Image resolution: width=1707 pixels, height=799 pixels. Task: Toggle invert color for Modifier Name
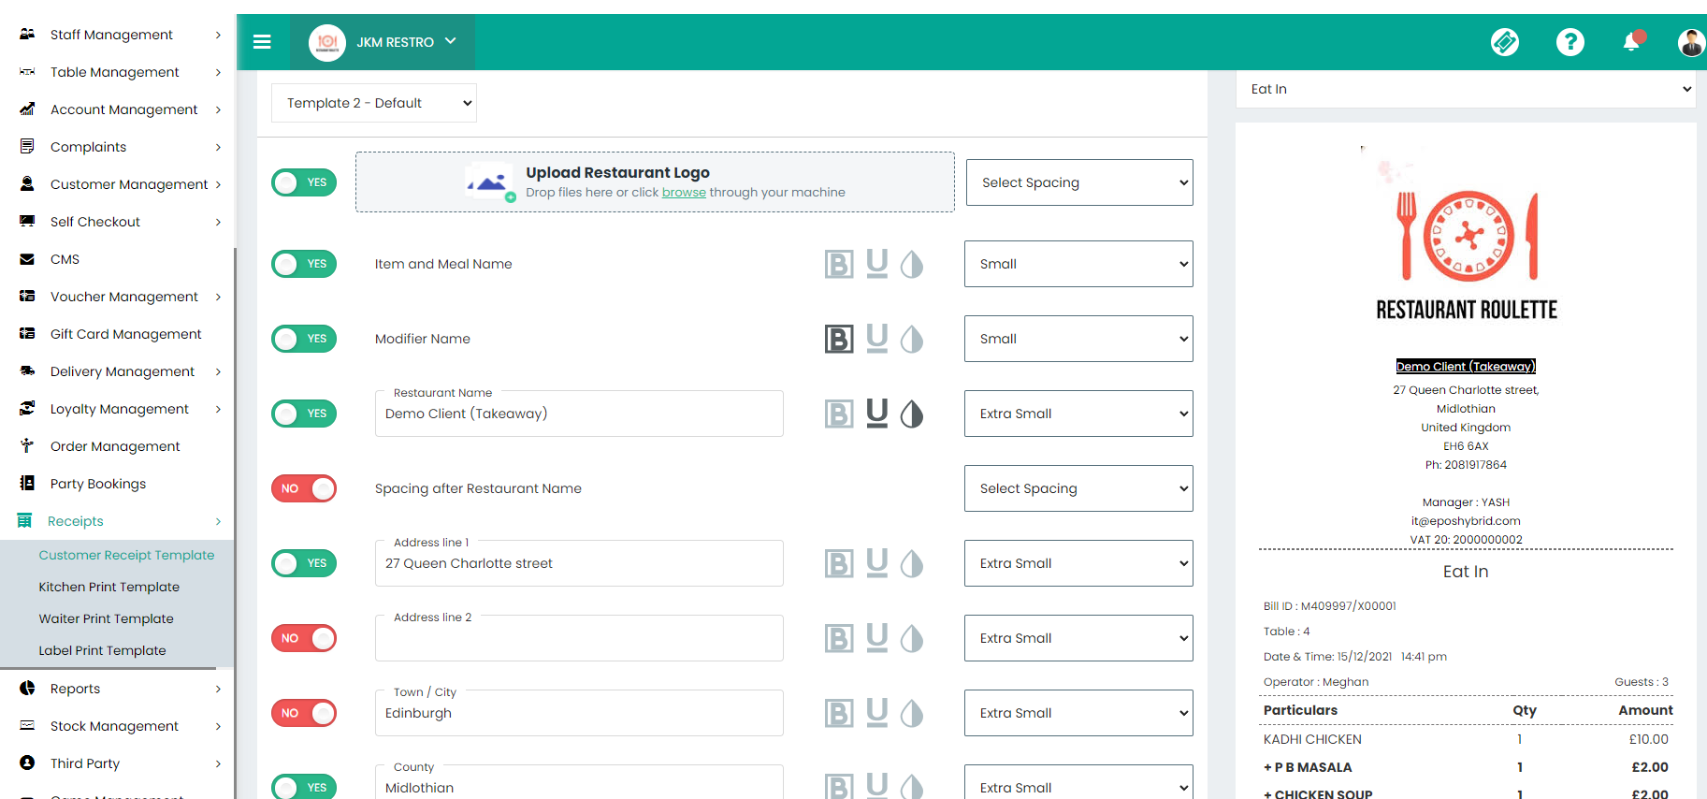click(912, 339)
